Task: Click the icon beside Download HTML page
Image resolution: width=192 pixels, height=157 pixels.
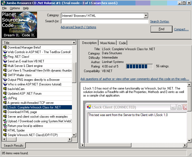Action: 5,112
